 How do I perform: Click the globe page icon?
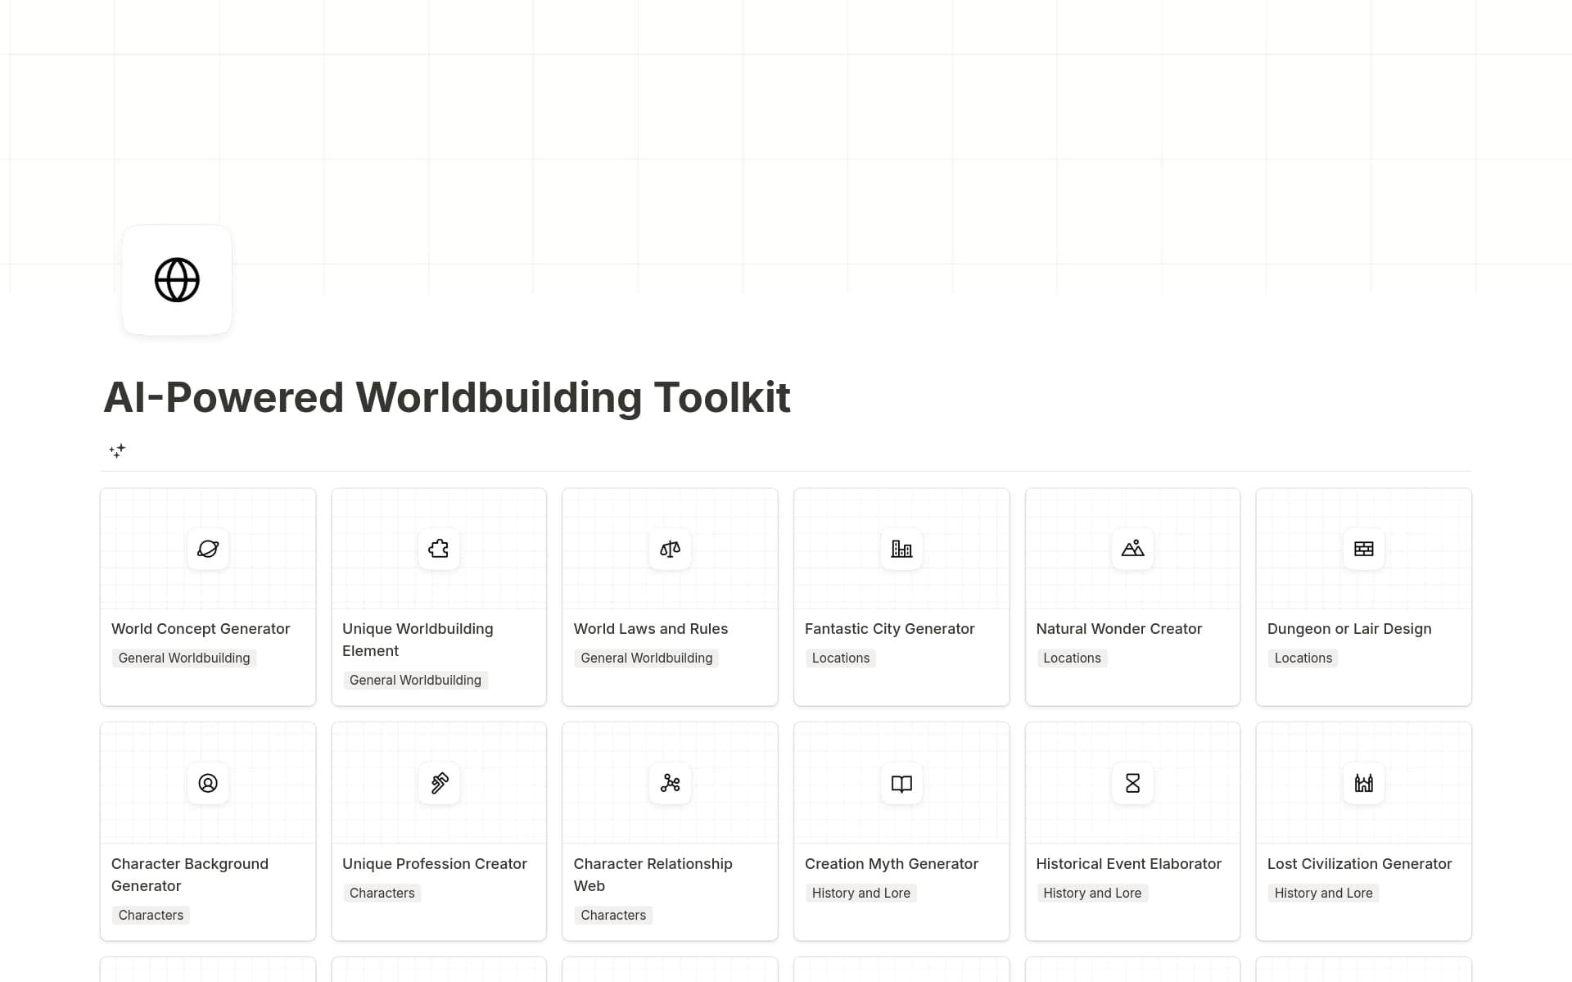[x=177, y=279]
